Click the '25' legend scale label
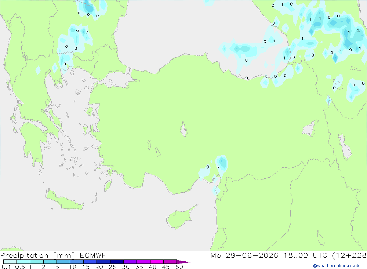 (x=112, y=267)
